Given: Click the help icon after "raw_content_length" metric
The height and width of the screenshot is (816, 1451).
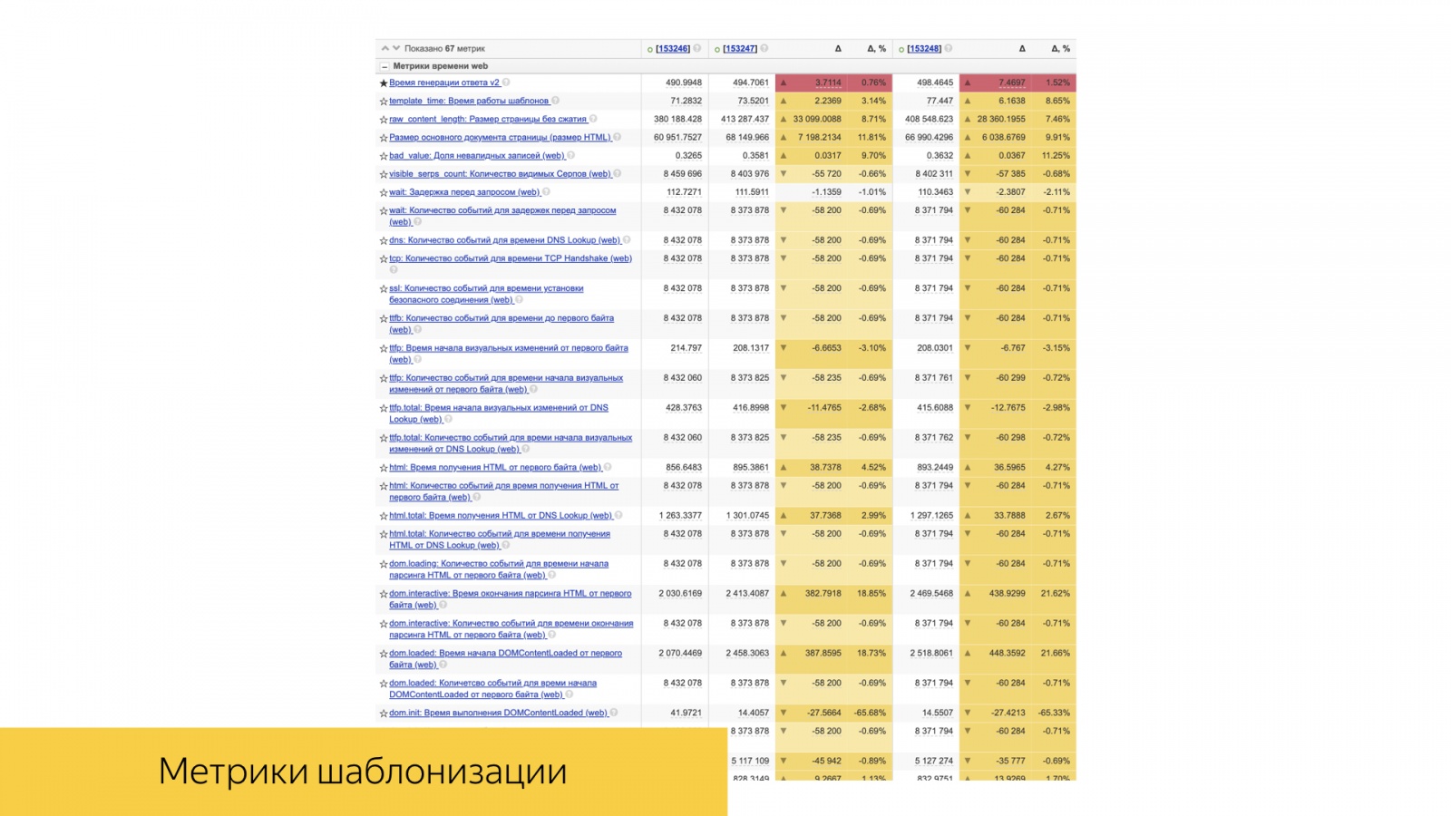Looking at the screenshot, I should tap(593, 119).
